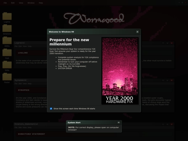188x141 pixels.
Task: Open the Window menu in top bar
Action: tap(31, 3)
